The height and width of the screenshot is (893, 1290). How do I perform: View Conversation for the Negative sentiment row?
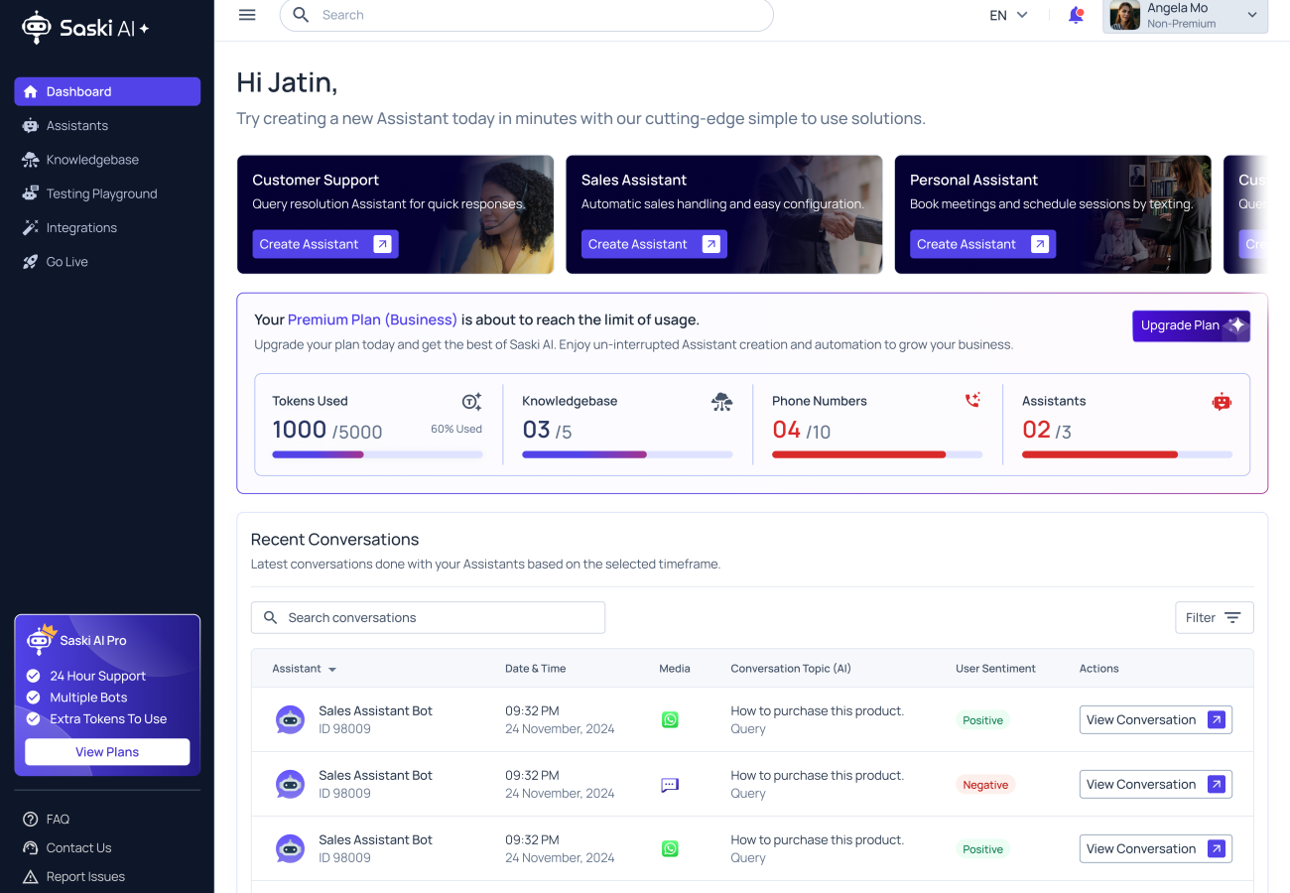click(1156, 784)
